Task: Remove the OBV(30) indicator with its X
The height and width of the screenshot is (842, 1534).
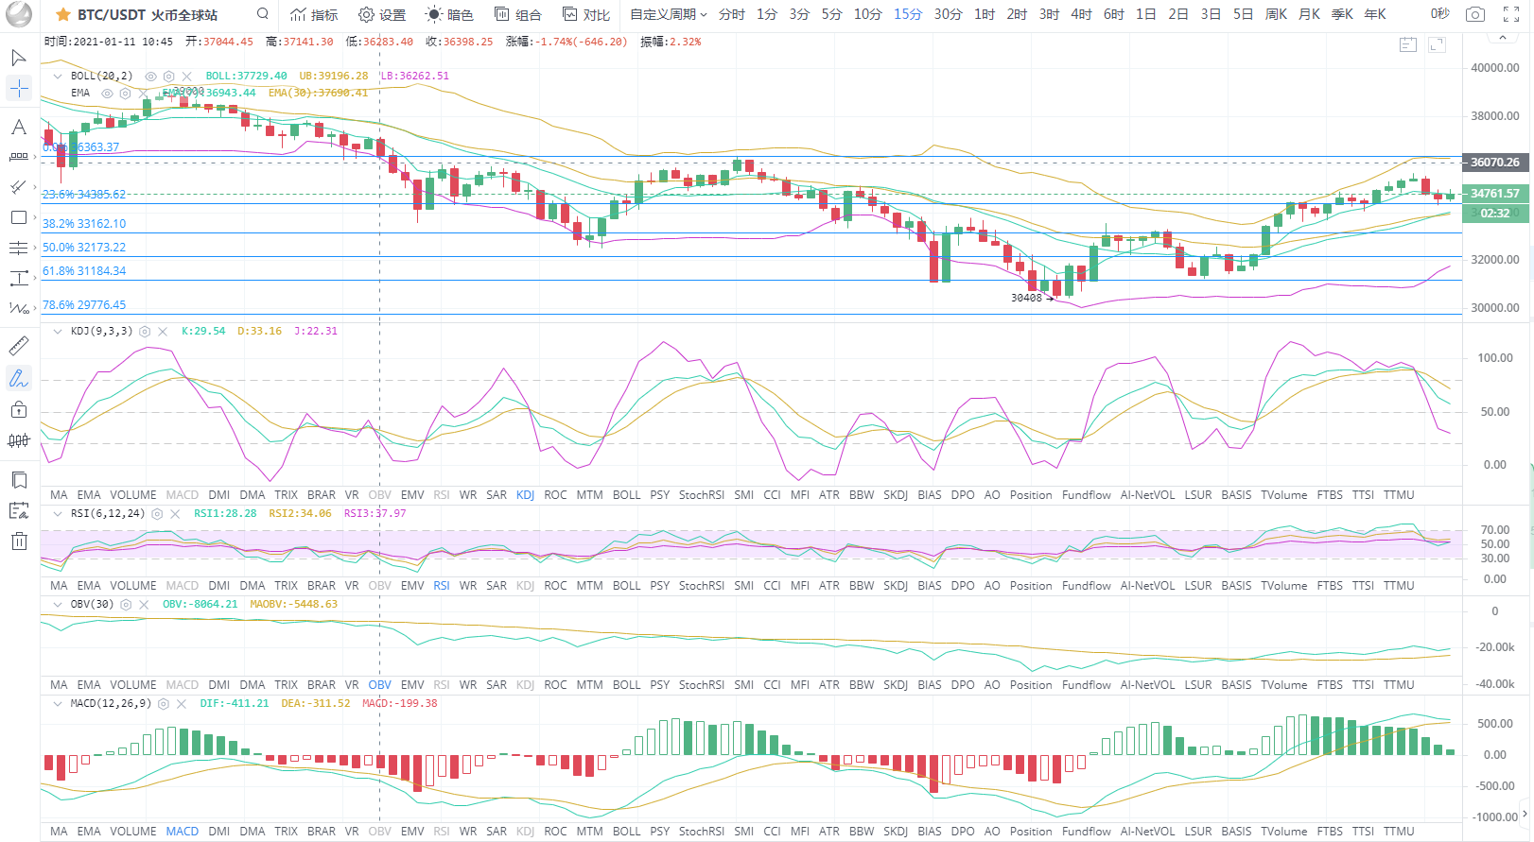Action: [144, 605]
